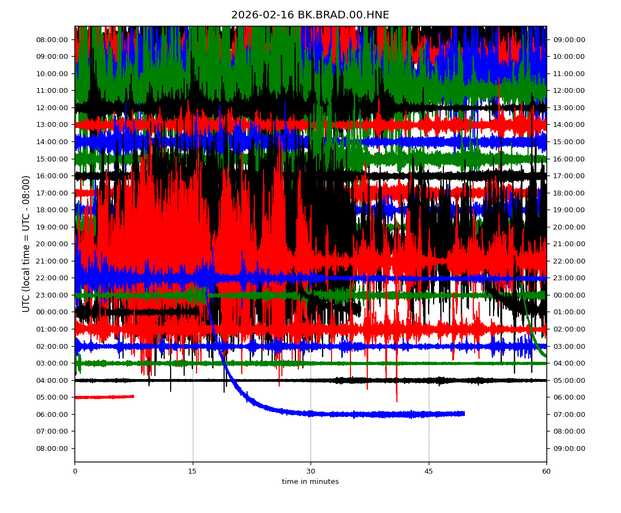Click the right-axis 07:00:00 tick label
621x513 pixels.
569,414
